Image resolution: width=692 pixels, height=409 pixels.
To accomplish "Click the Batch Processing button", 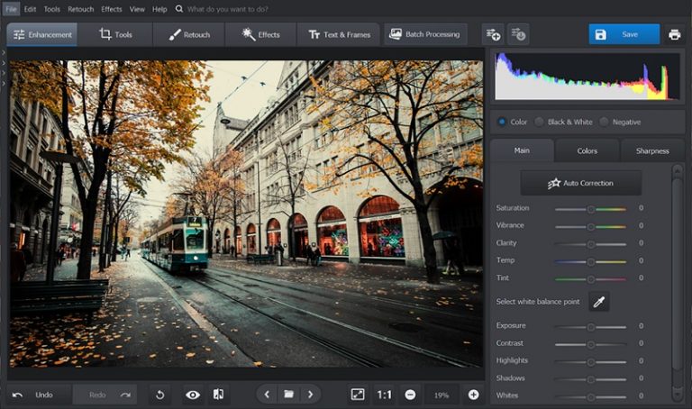I will 425,34.
